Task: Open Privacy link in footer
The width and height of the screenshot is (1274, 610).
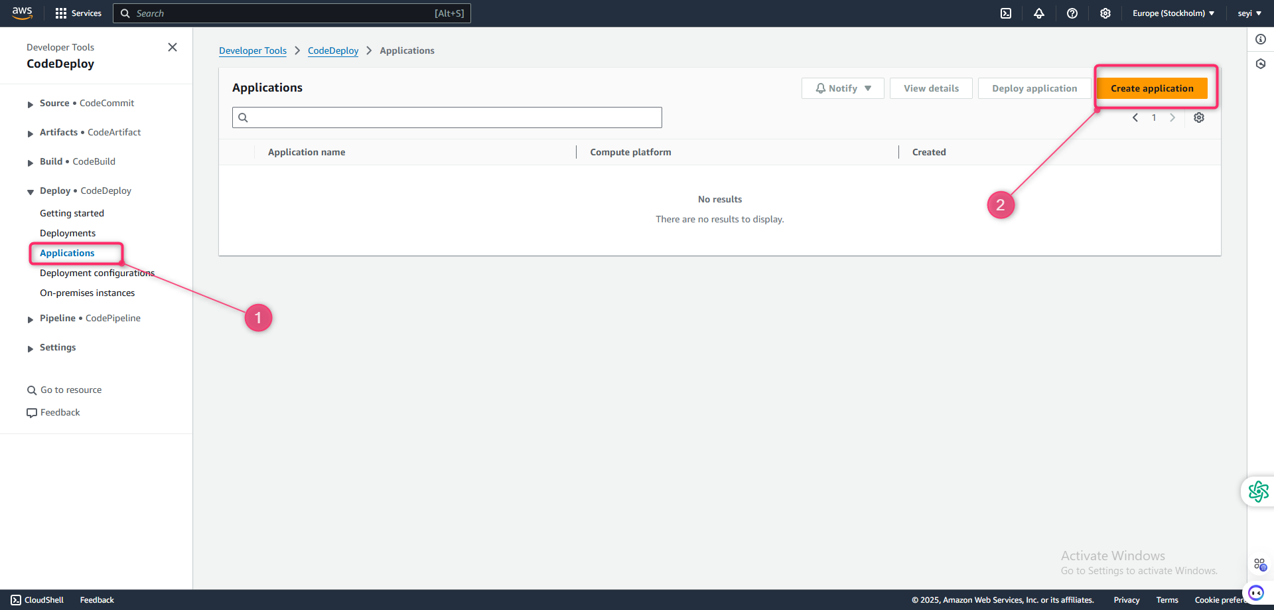Action: pyautogui.click(x=1127, y=600)
